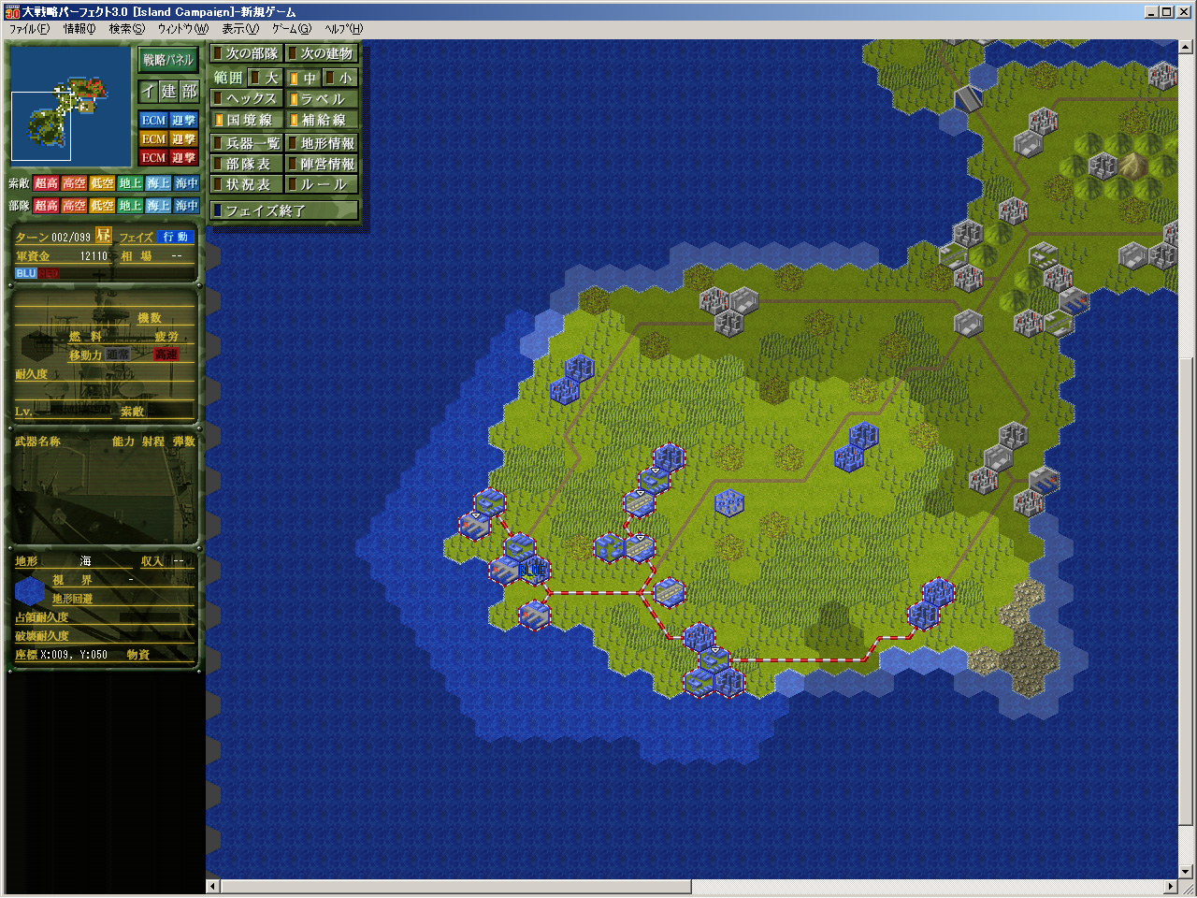Toggle the 国境線 border line display
Screen dimensions: 1197x898
(x=246, y=120)
